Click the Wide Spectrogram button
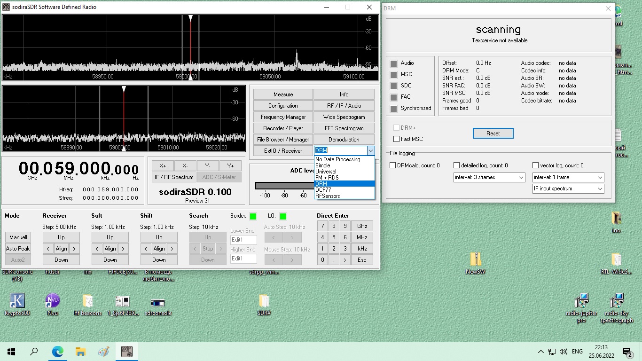The width and height of the screenshot is (642, 361). click(344, 117)
